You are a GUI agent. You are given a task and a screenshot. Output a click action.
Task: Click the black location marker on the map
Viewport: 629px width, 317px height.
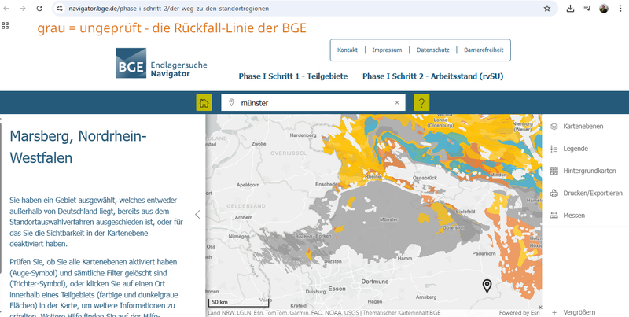pos(487,286)
